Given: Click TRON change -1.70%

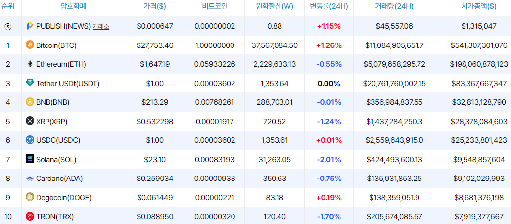Looking at the screenshot, I should tap(329, 217).
